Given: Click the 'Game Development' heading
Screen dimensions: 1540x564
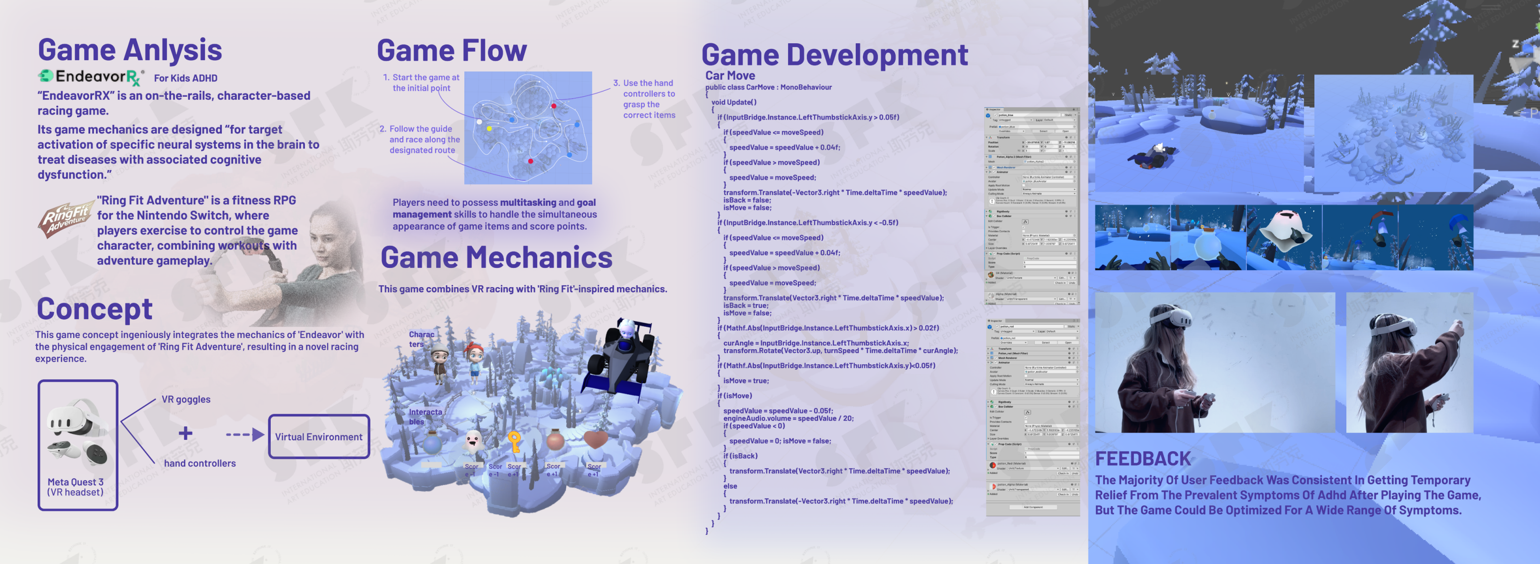Looking at the screenshot, I should coord(835,55).
